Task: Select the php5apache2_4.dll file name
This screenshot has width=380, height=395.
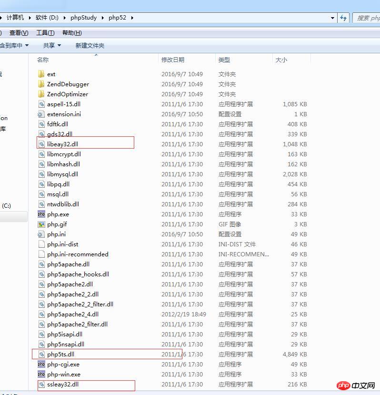Action: click(x=73, y=314)
